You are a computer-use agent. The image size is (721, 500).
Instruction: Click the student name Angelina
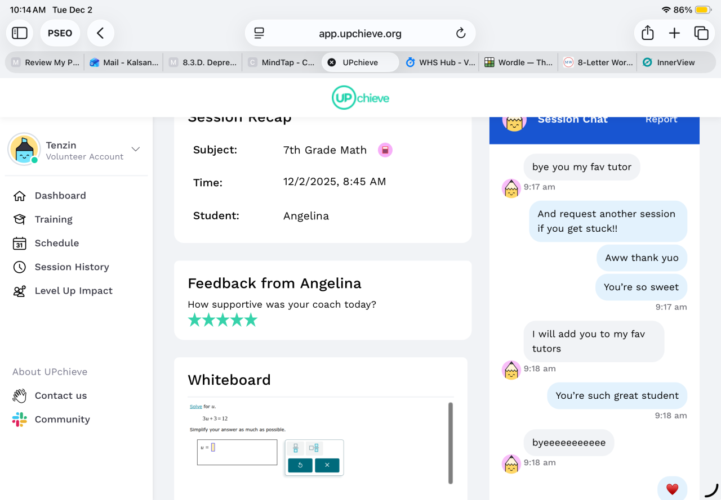tap(306, 216)
